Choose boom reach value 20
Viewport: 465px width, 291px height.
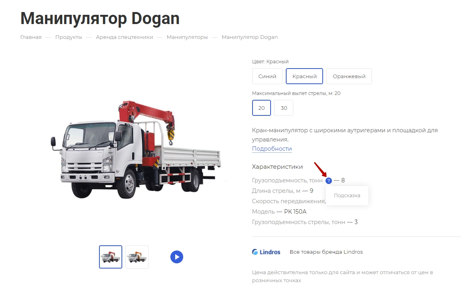point(261,108)
